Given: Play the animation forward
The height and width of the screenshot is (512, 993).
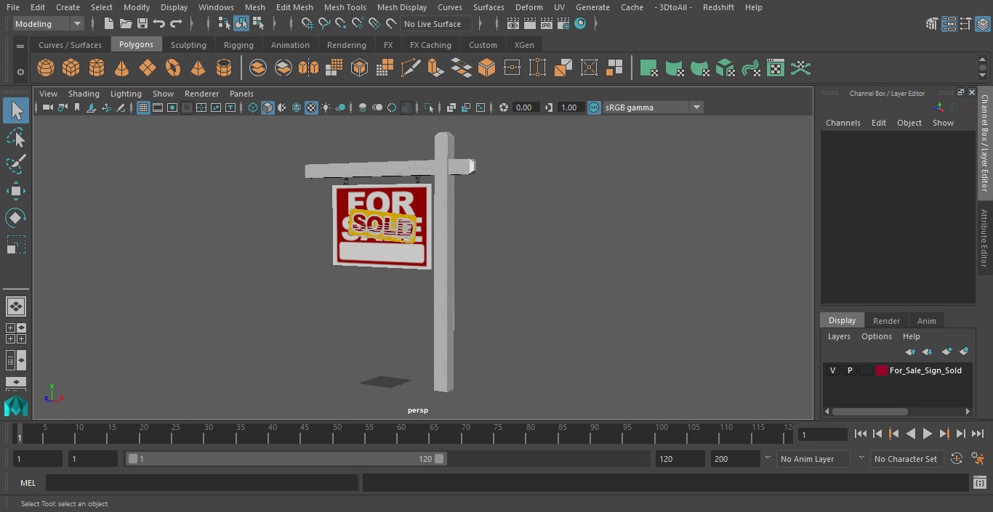Looking at the screenshot, I should point(928,434).
